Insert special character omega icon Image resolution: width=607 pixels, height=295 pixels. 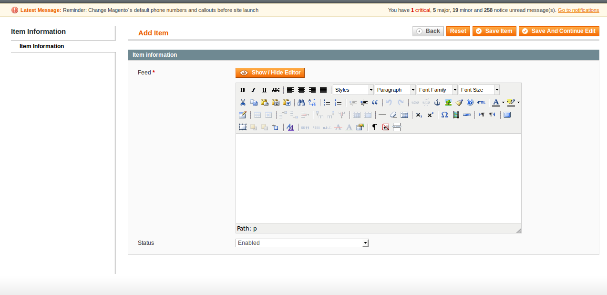(444, 115)
